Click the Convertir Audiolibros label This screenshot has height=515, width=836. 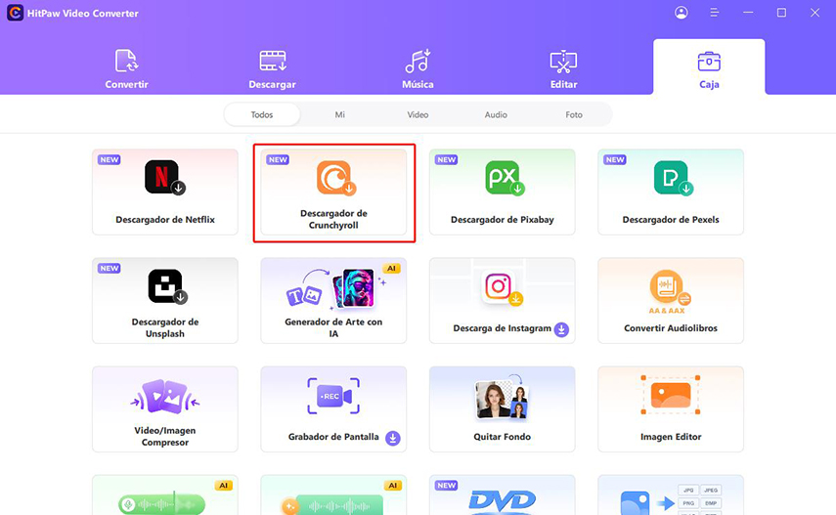tap(670, 328)
